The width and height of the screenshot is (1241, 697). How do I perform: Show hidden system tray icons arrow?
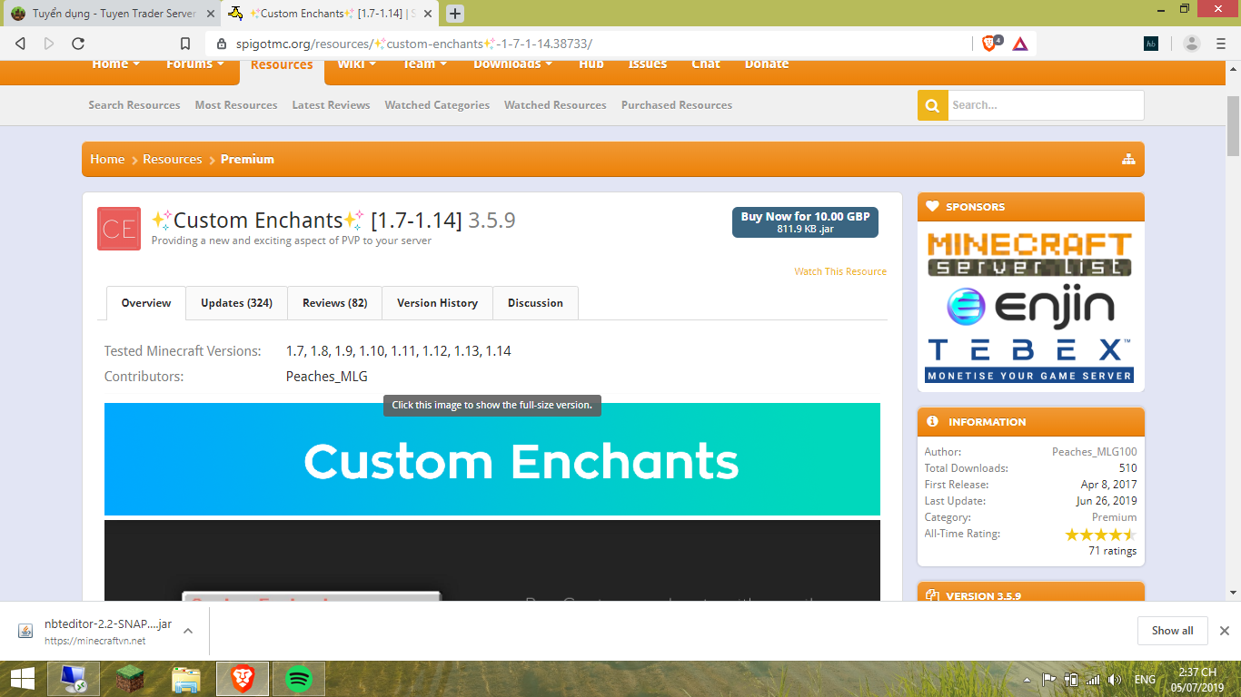click(1027, 680)
